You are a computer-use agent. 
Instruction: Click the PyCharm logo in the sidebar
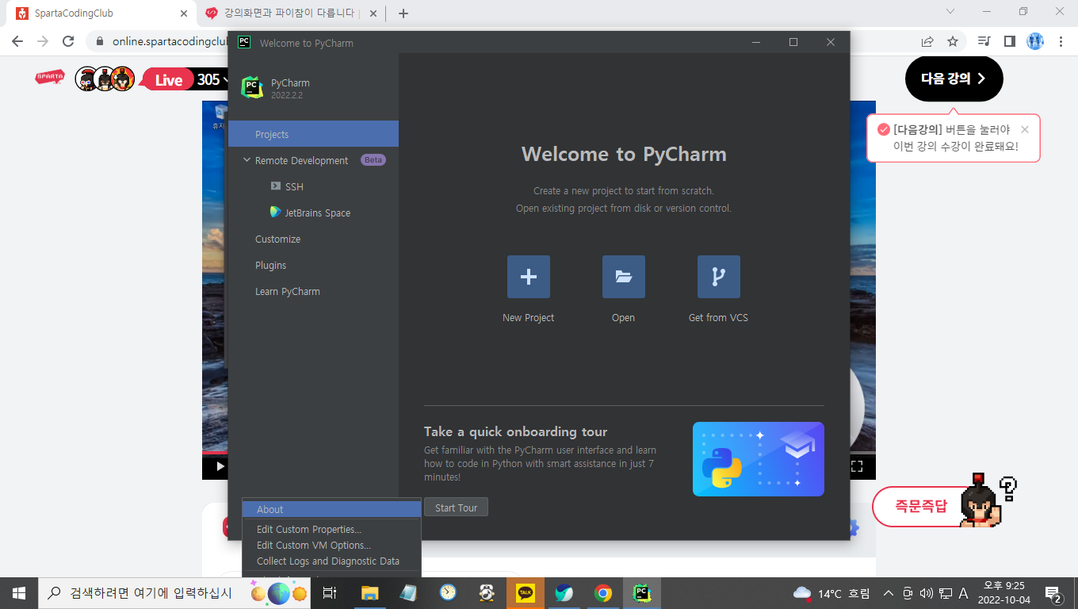(x=252, y=88)
